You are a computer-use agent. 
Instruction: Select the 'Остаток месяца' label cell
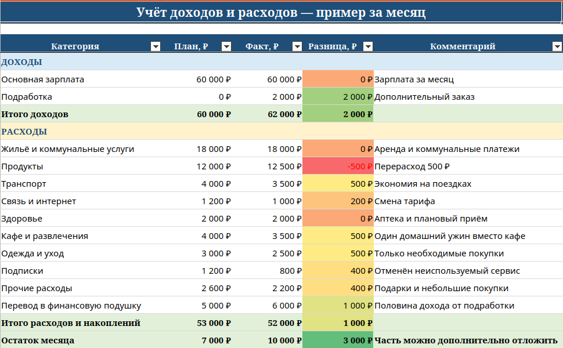click(x=81, y=340)
